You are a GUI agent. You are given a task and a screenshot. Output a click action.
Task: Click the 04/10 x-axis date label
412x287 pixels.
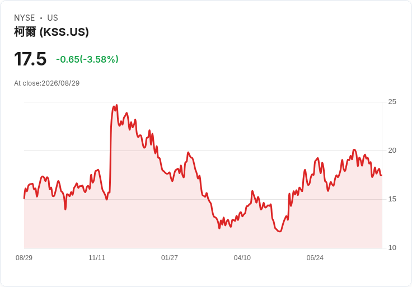242,257
